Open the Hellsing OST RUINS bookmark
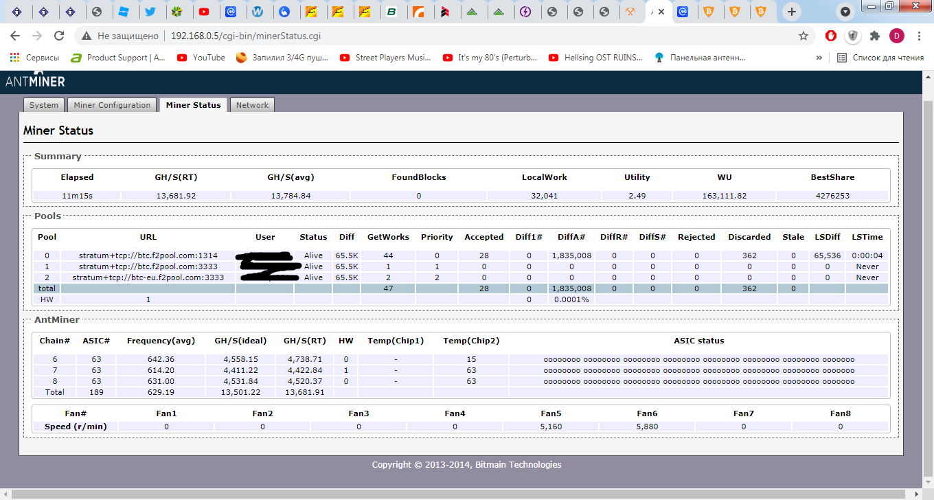The width and height of the screenshot is (934, 500). [596, 58]
